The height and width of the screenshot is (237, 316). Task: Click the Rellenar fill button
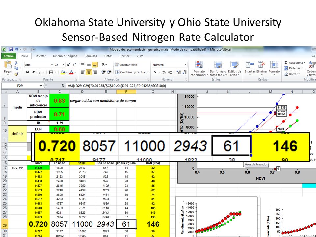coord(293,68)
